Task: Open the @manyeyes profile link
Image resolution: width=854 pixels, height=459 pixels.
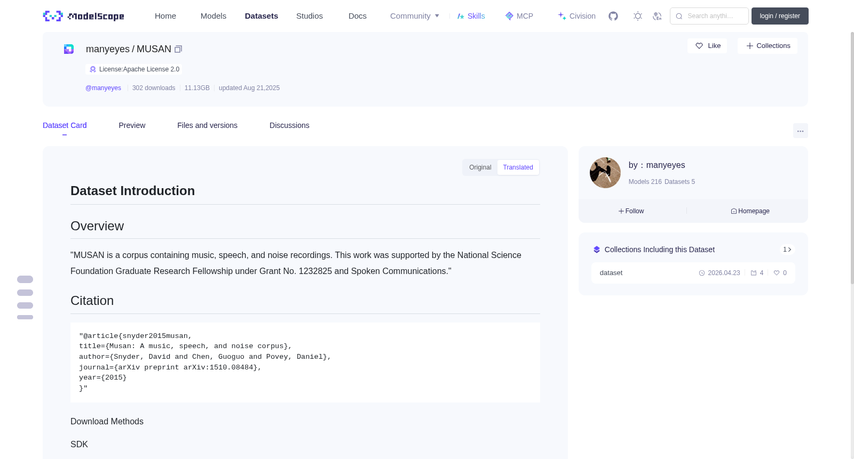Action: 103,88
